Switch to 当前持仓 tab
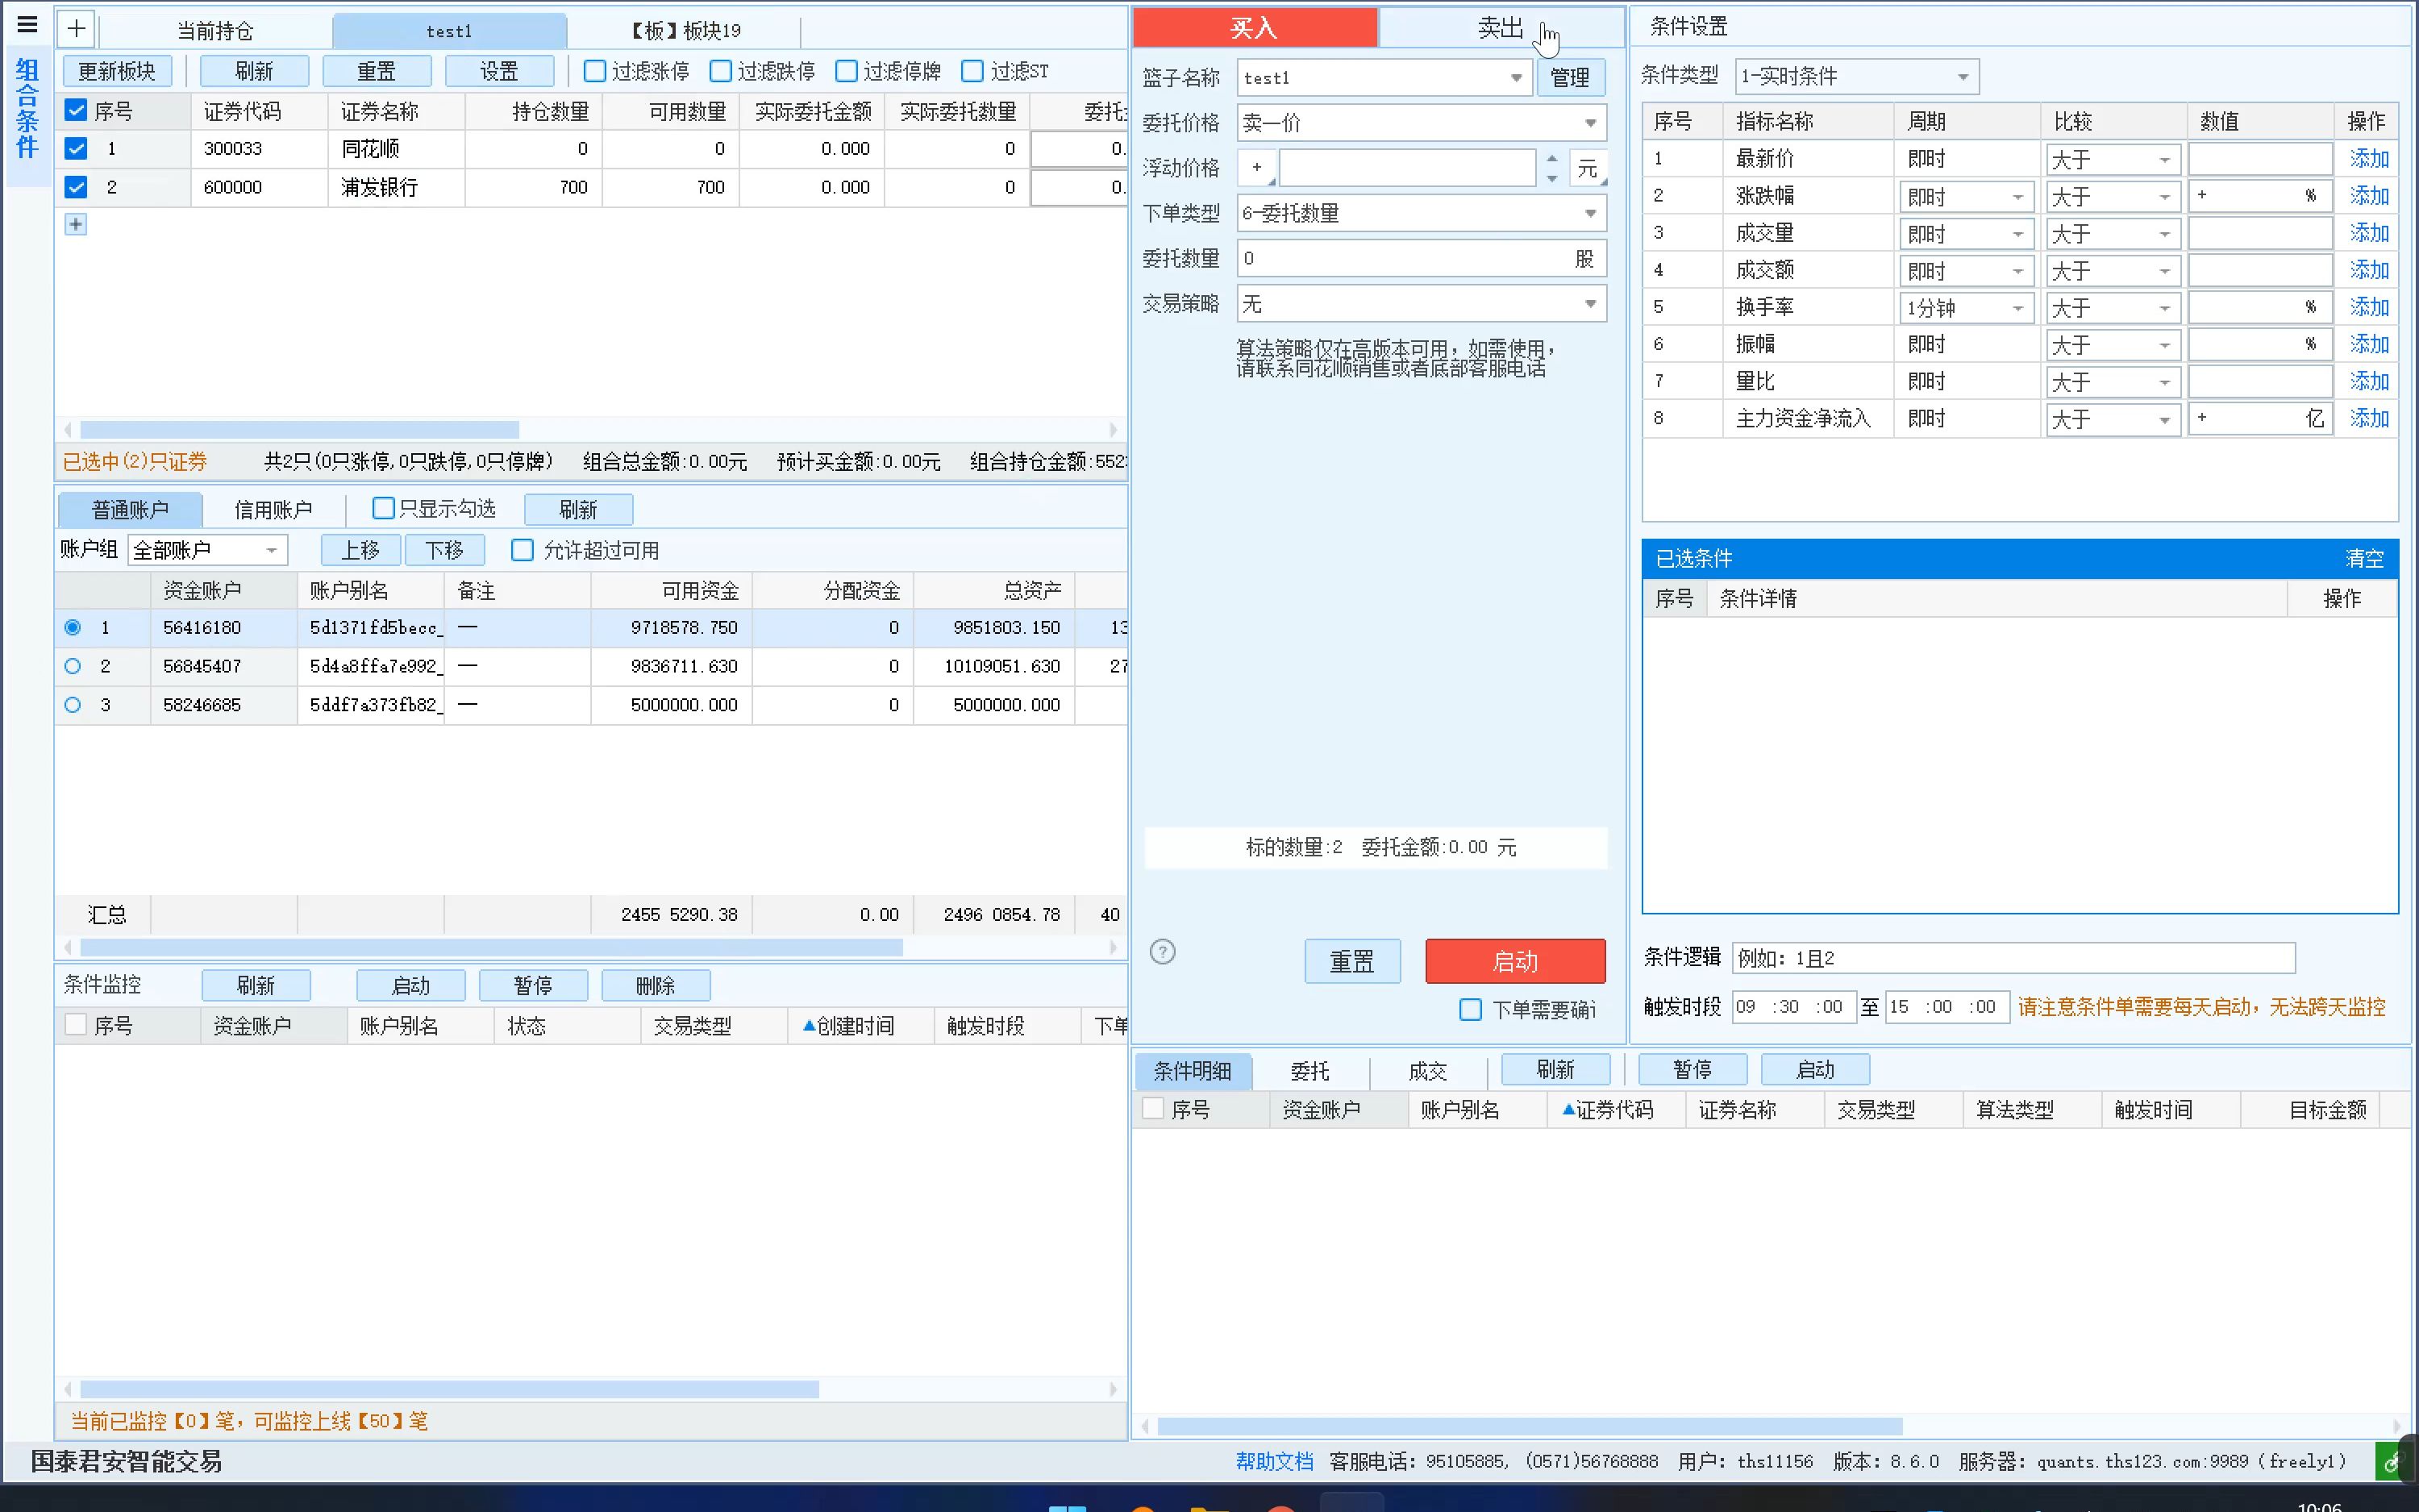 click(215, 31)
